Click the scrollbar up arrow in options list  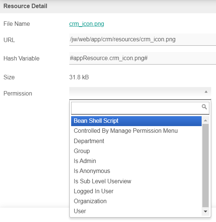tap(206, 121)
